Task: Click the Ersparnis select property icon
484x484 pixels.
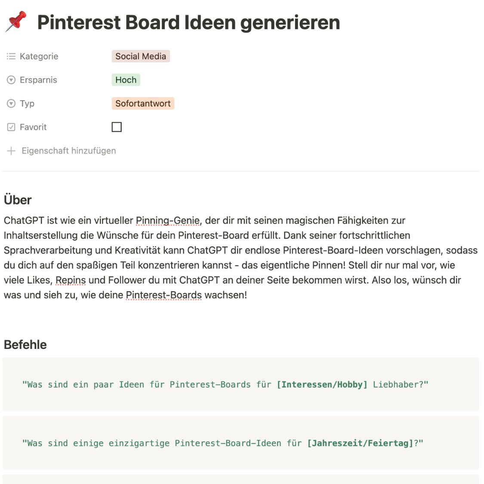Action: tap(11, 80)
